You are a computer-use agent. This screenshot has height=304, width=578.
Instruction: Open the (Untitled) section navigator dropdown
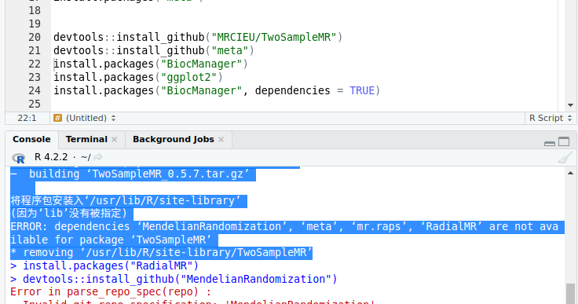90,118
